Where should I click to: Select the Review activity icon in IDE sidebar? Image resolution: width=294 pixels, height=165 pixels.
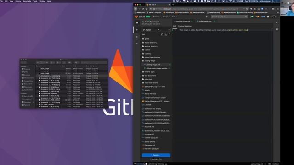(x=137, y=37)
